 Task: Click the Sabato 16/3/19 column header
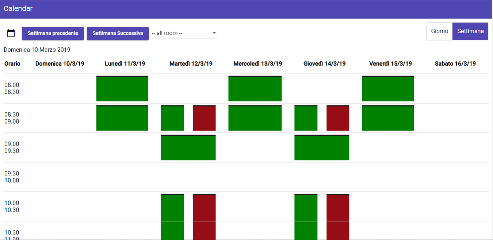(455, 63)
